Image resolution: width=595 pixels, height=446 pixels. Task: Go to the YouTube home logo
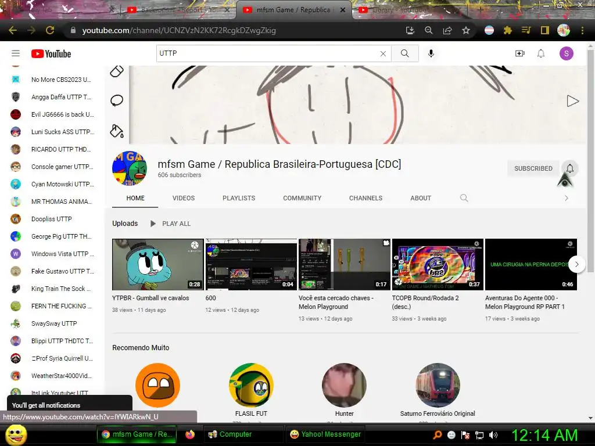pos(51,54)
